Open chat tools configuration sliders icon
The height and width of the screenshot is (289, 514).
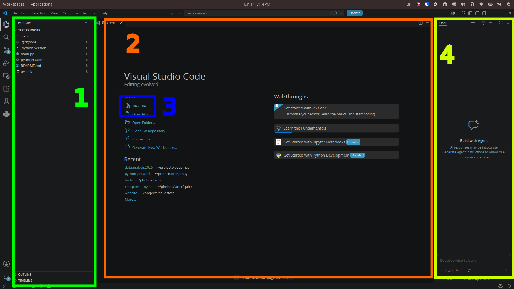(x=469, y=270)
